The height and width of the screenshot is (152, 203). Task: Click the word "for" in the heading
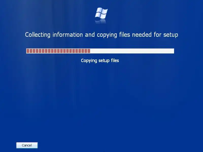(x=157, y=35)
